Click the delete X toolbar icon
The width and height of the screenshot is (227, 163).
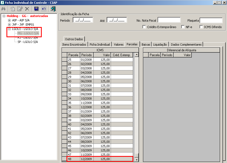tap(27, 9)
